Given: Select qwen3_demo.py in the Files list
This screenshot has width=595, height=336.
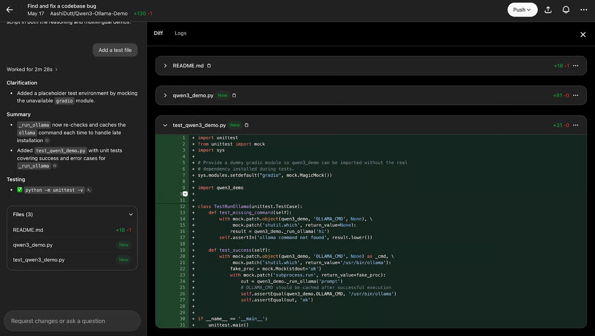Looking at the screenshot, I should 33,245.
